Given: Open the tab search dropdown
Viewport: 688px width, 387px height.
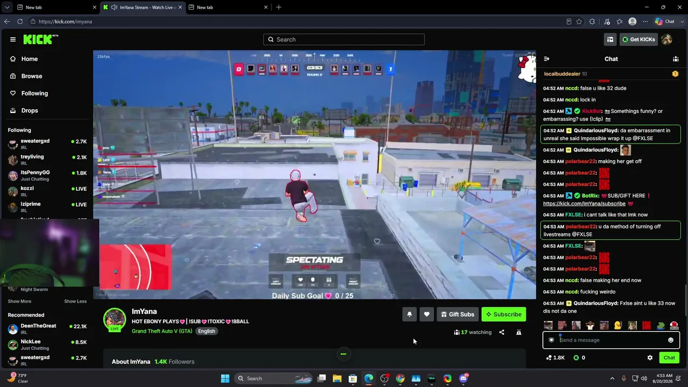Looking at the screenshot, I should (x=6, y=8).
